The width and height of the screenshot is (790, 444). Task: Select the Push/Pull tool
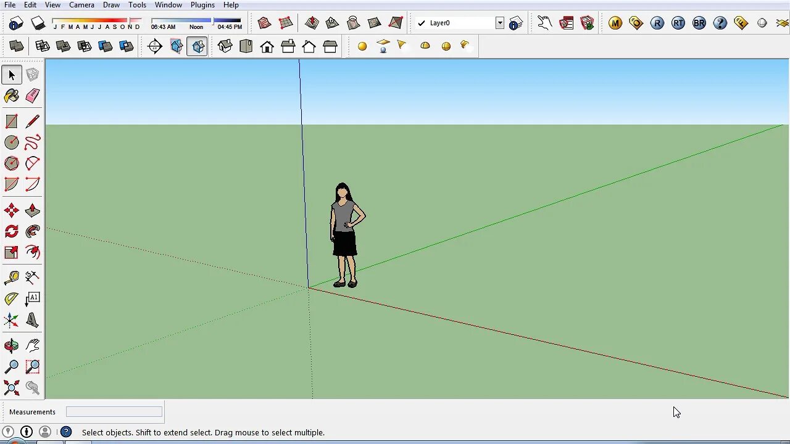coord(33,211)
